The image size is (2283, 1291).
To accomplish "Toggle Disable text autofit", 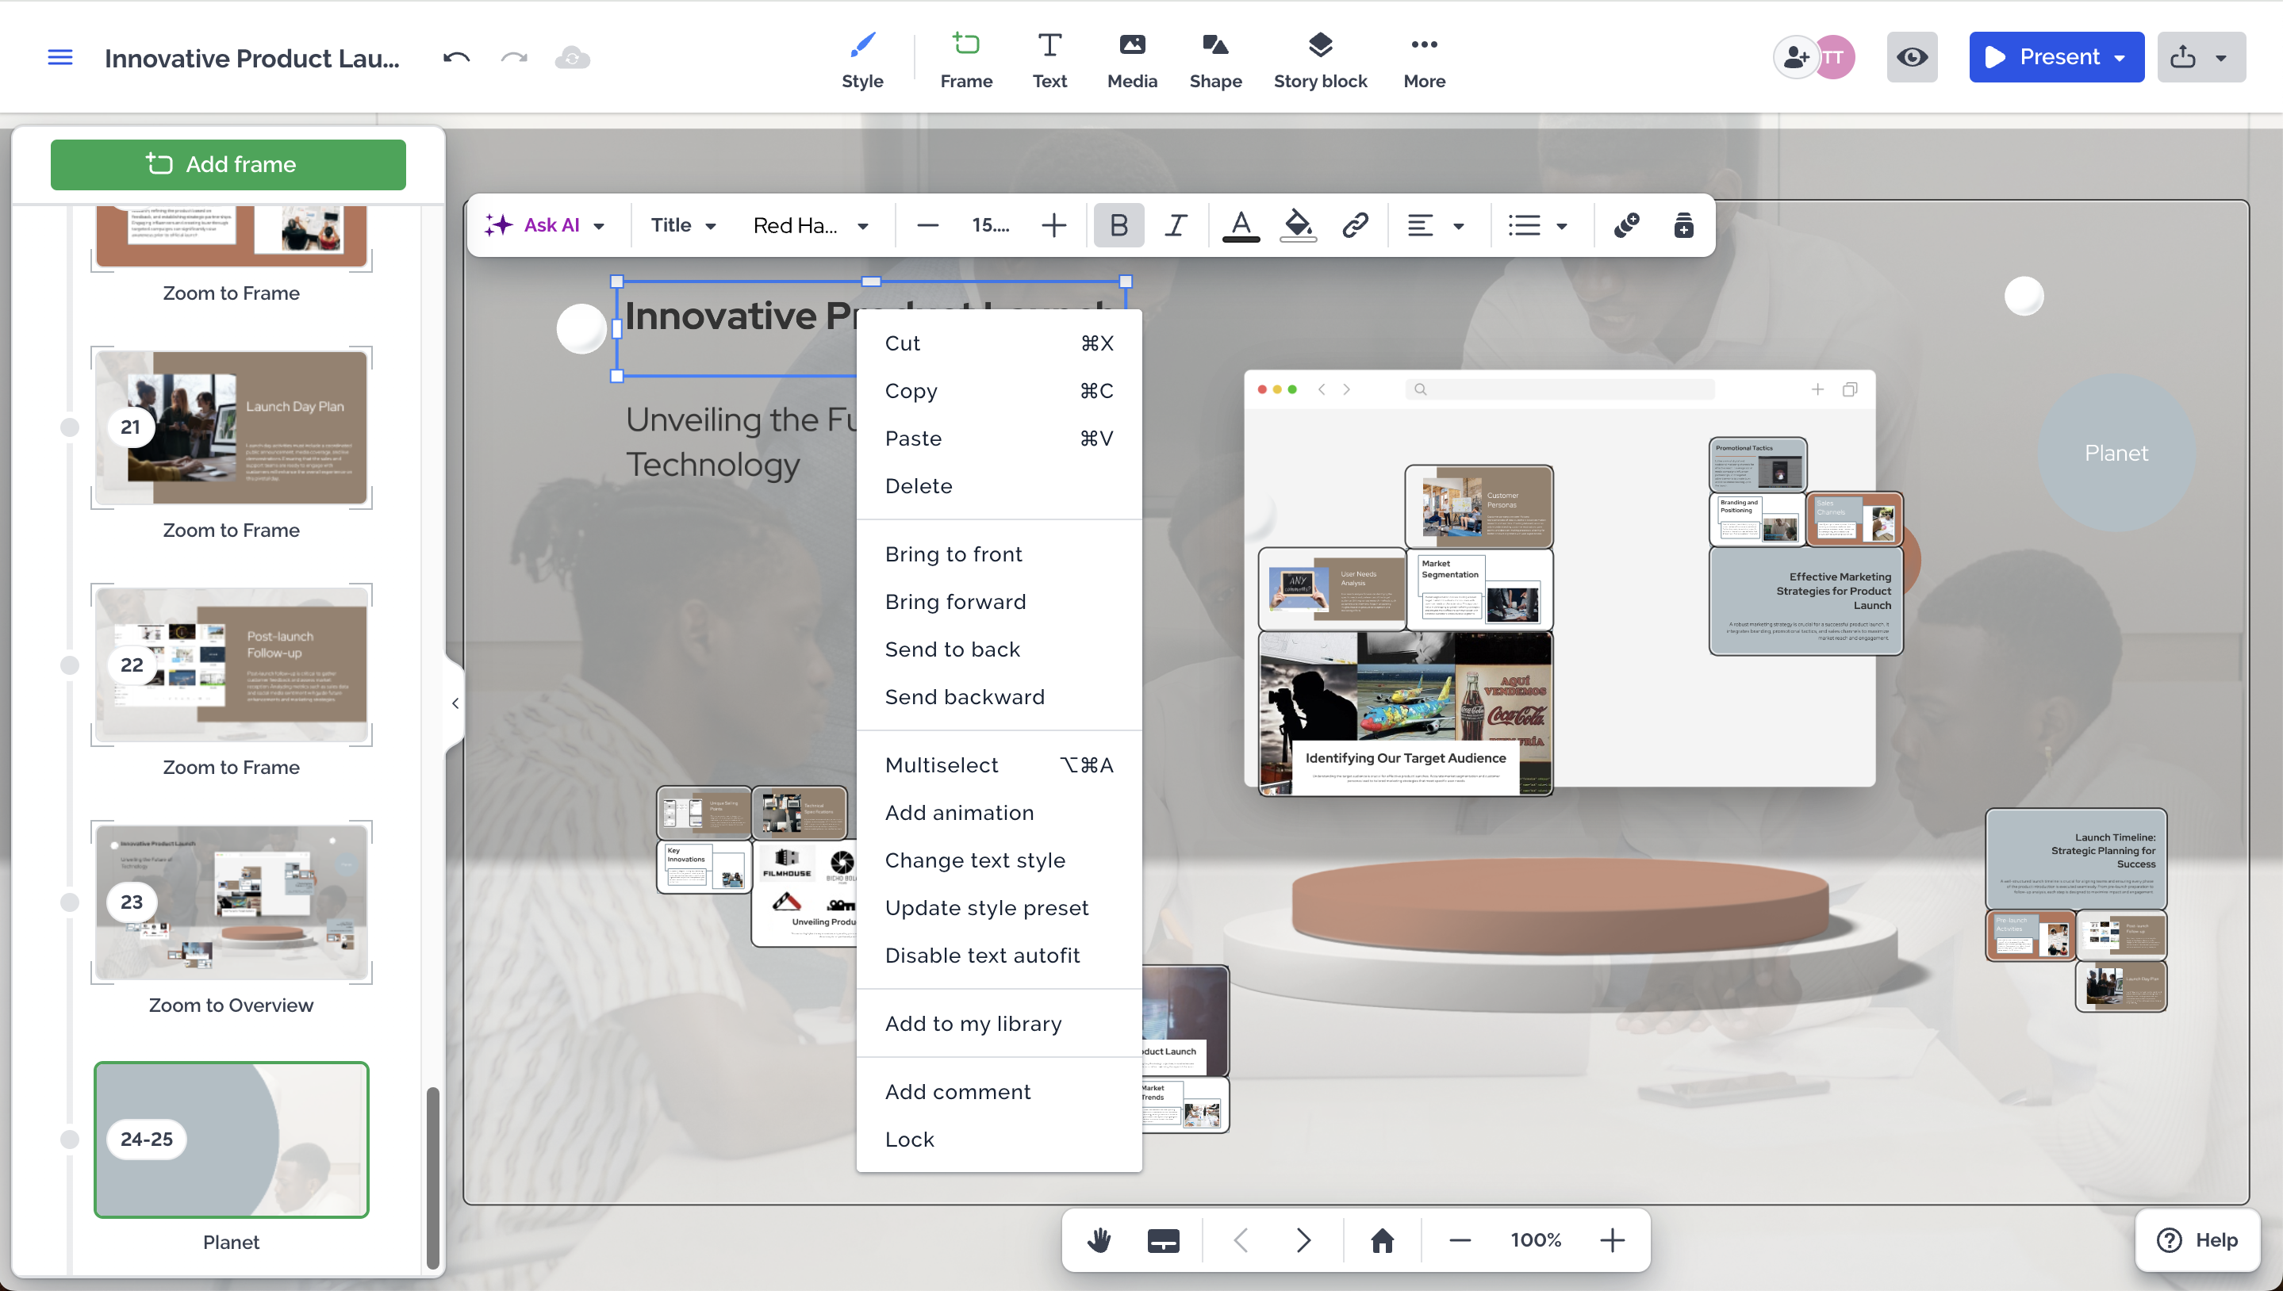I will point(999,956).
